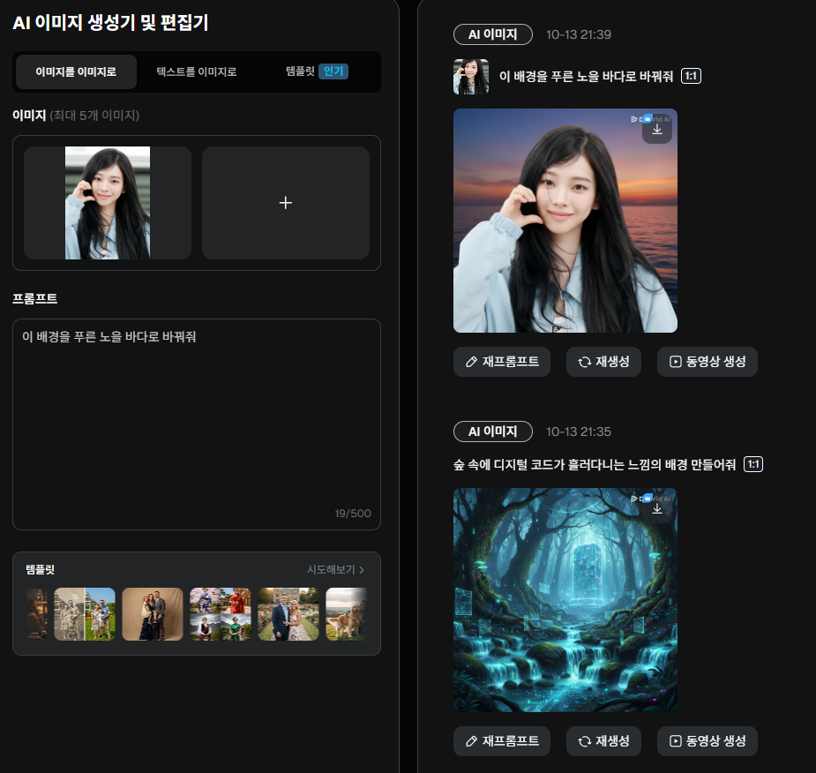This screenshot has width=816, height=773.
Task: Click the 템플릿 panel heading
Action: pos(40,570)
